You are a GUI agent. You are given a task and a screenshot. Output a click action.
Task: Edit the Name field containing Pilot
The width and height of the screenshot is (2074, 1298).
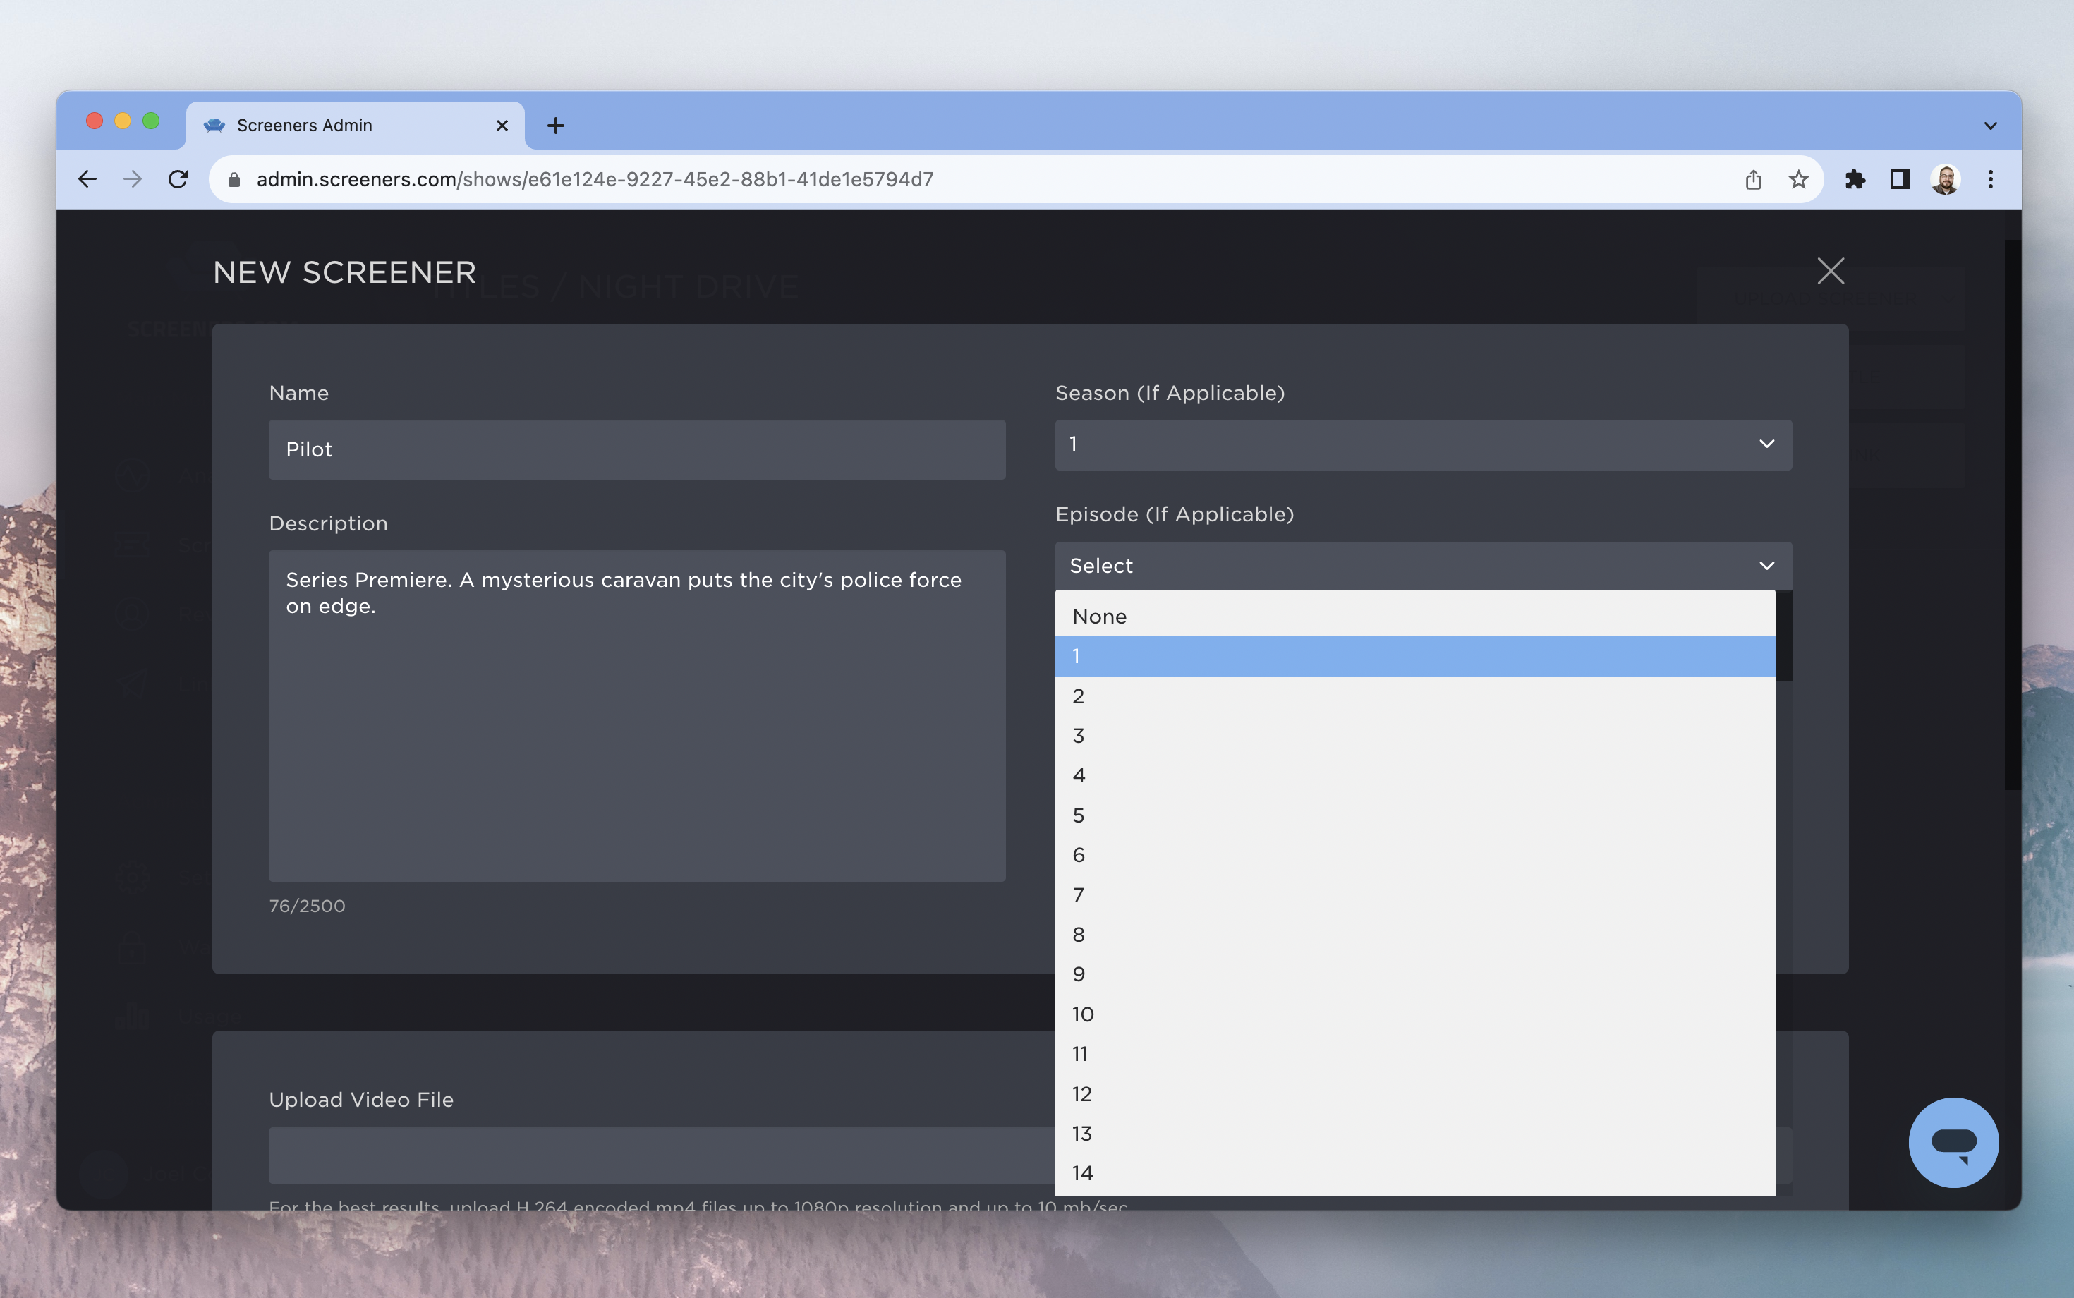(x=637, y=449)
